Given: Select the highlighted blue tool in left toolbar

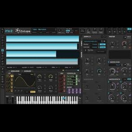Looking at the screenshot, I should coord(2,50).
